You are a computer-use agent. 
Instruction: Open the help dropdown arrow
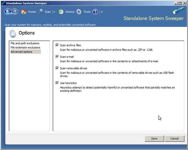(102, 12)
